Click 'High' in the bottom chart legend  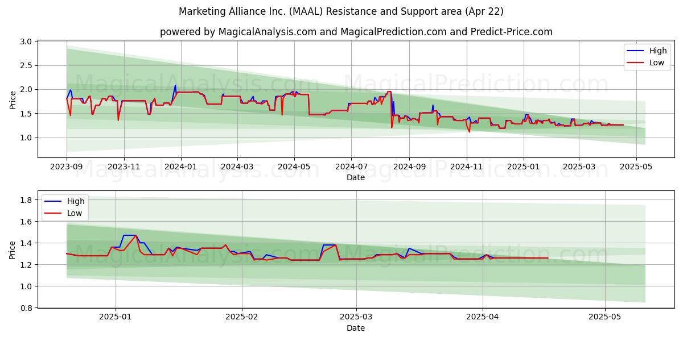click(x=76, y=201)
